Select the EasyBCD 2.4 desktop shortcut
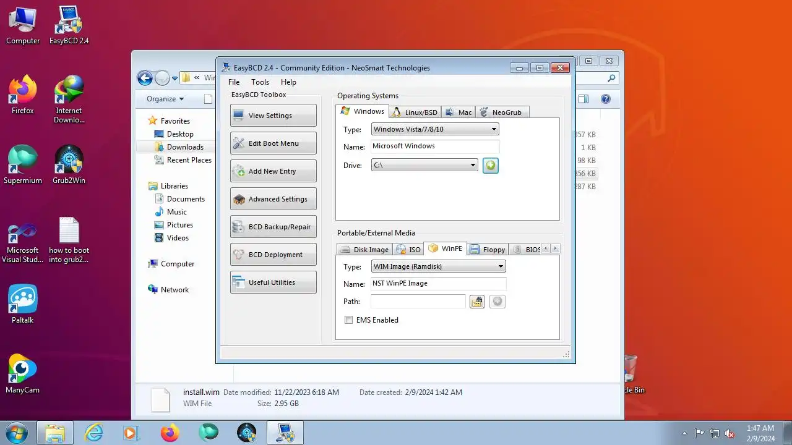The width and height of the screenshot is (792, 445). coord(69,26)
